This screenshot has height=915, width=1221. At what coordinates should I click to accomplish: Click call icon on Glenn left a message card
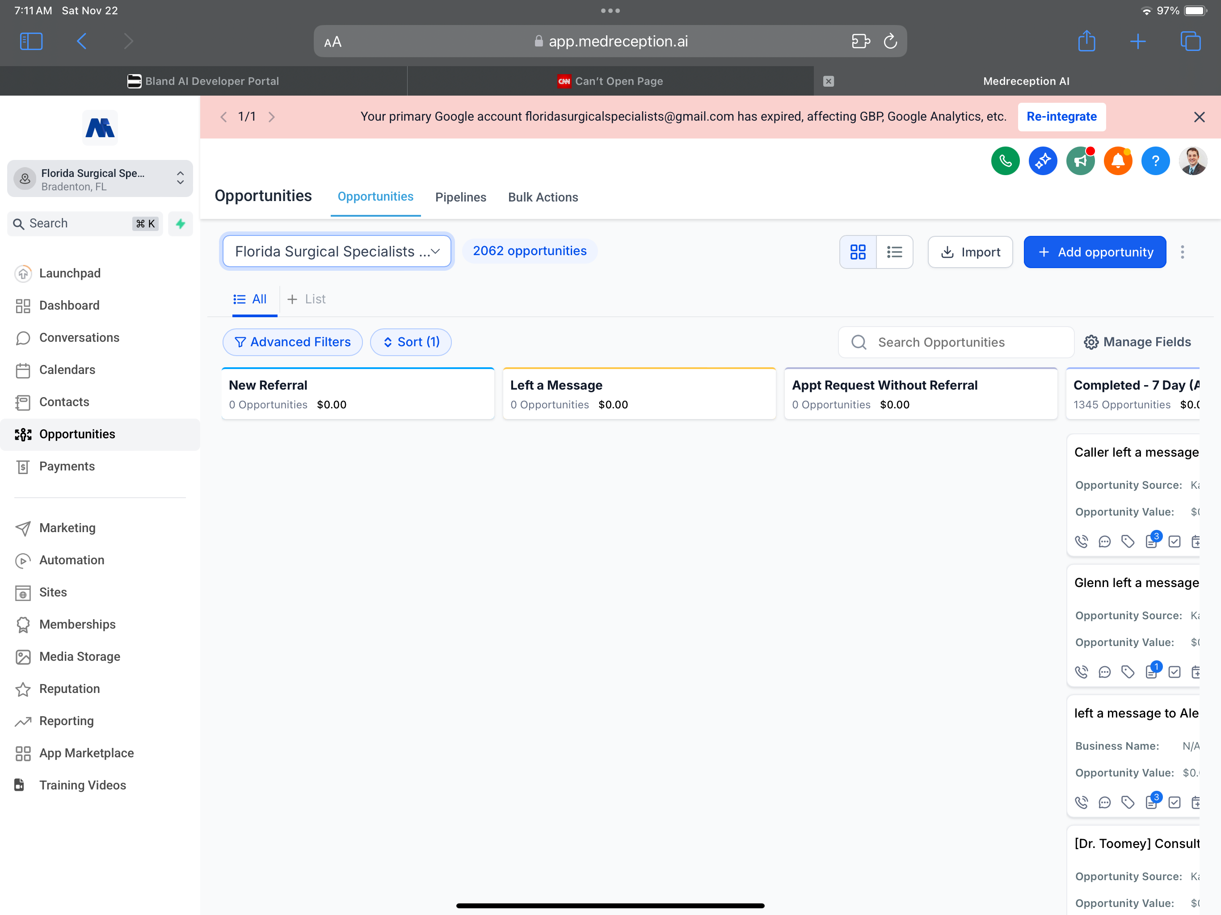click(1082, 672)
